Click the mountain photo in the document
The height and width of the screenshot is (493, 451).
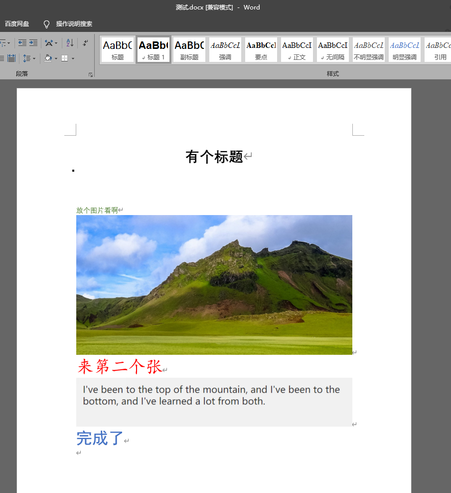[214, 284]
